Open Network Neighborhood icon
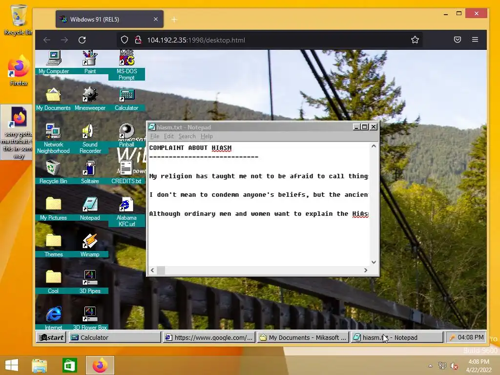Image resolution: width=500 pixels, height=375 pixels. click(x=53, y=138)
